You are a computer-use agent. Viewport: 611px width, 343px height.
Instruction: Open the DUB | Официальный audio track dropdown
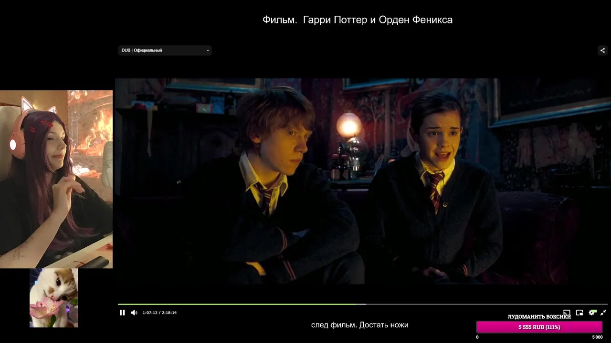pyautogui.click(x=165, y=50)
